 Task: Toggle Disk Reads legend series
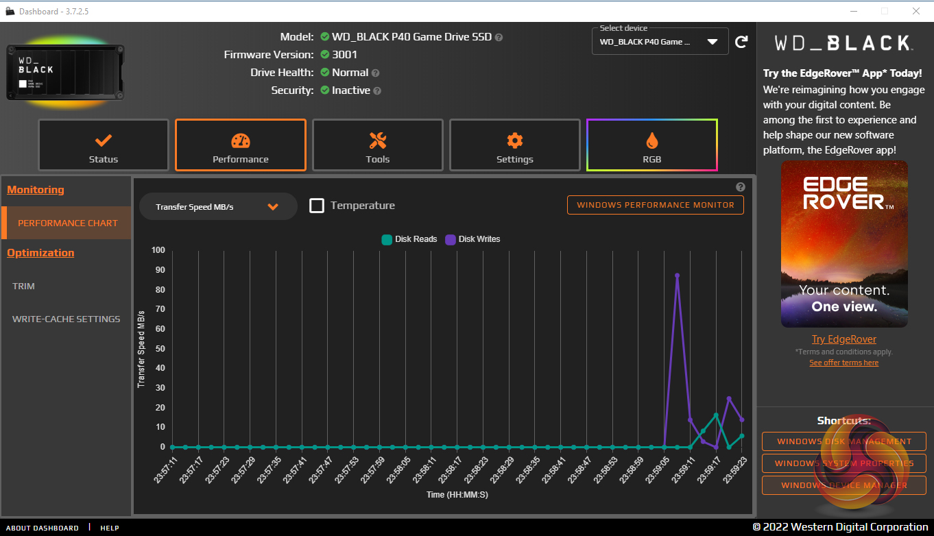pyautogui.click(x=409, y=239)
